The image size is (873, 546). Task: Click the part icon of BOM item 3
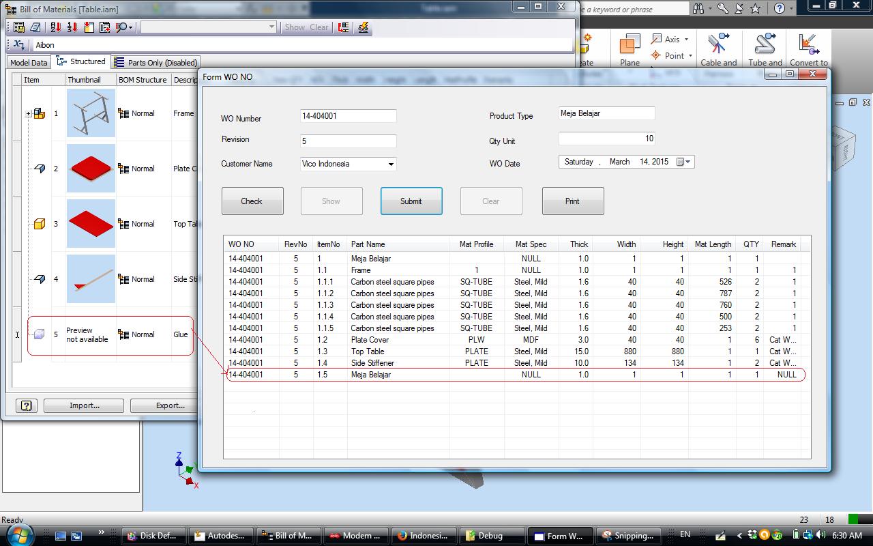point(40,224)
